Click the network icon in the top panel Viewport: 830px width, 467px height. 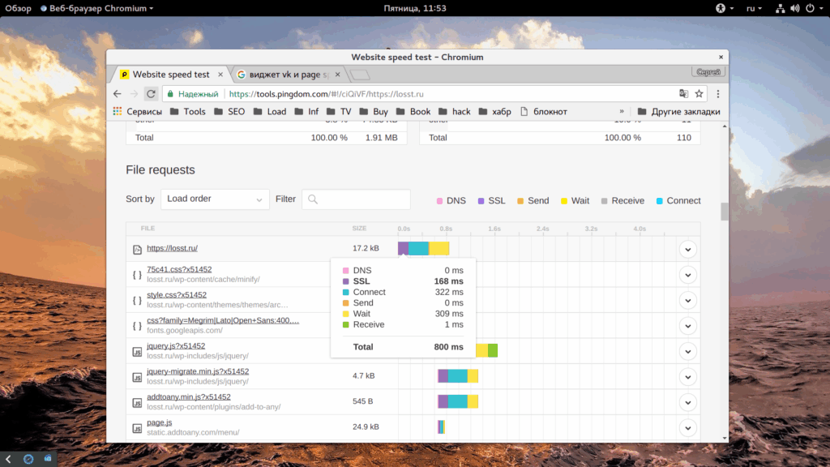(x=780, y=8)
